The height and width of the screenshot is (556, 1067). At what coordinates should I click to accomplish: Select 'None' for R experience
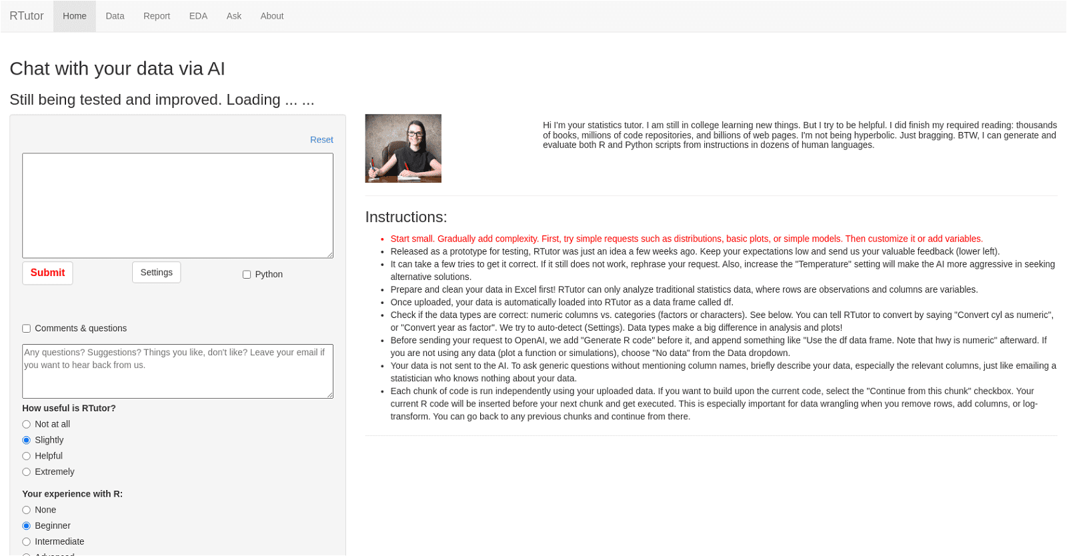tap(27, 510)
